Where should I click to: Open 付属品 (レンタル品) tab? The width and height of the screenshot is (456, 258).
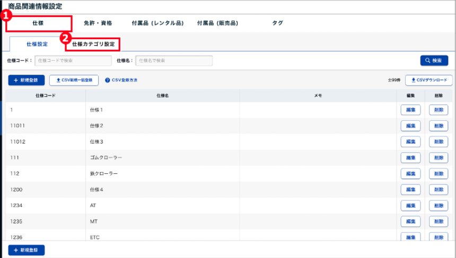pyautogui.click(x=157, y=23)
